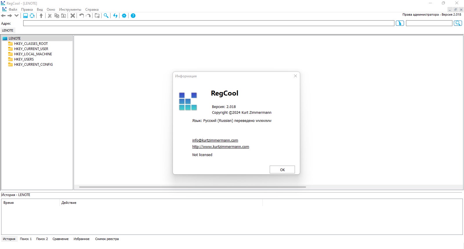
Task: Switch to the Сравнение tab
Action: 61,239
